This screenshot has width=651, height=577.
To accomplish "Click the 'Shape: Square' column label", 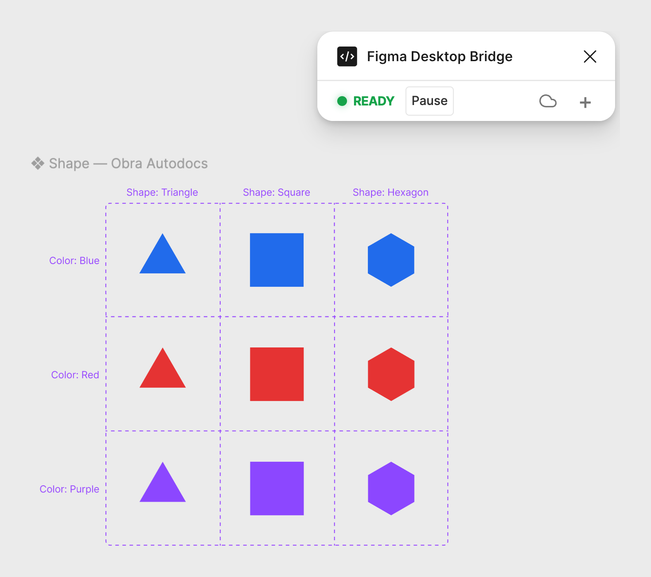I will point(277,192).
